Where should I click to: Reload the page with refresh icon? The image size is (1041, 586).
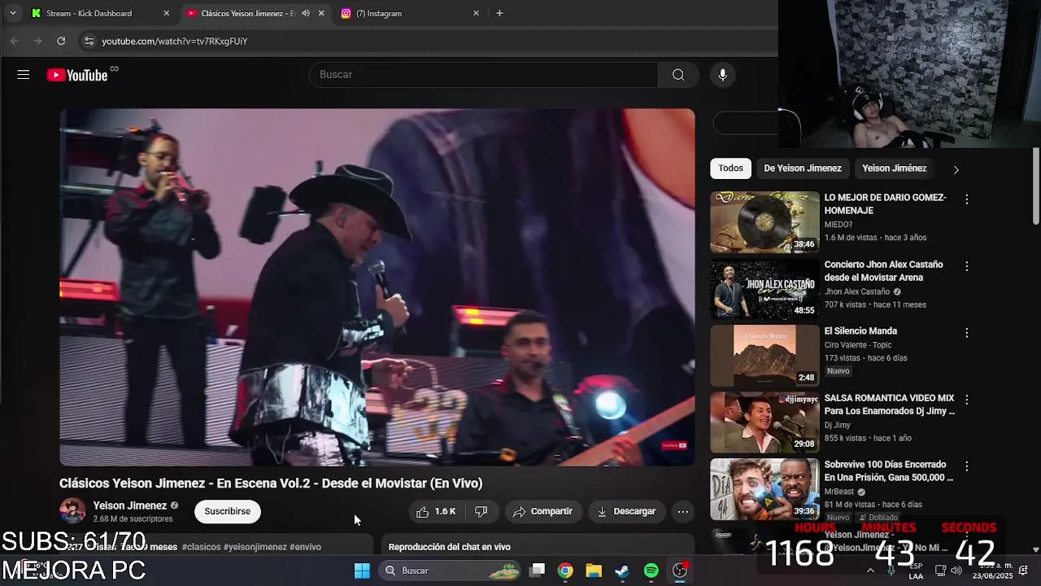61,41
